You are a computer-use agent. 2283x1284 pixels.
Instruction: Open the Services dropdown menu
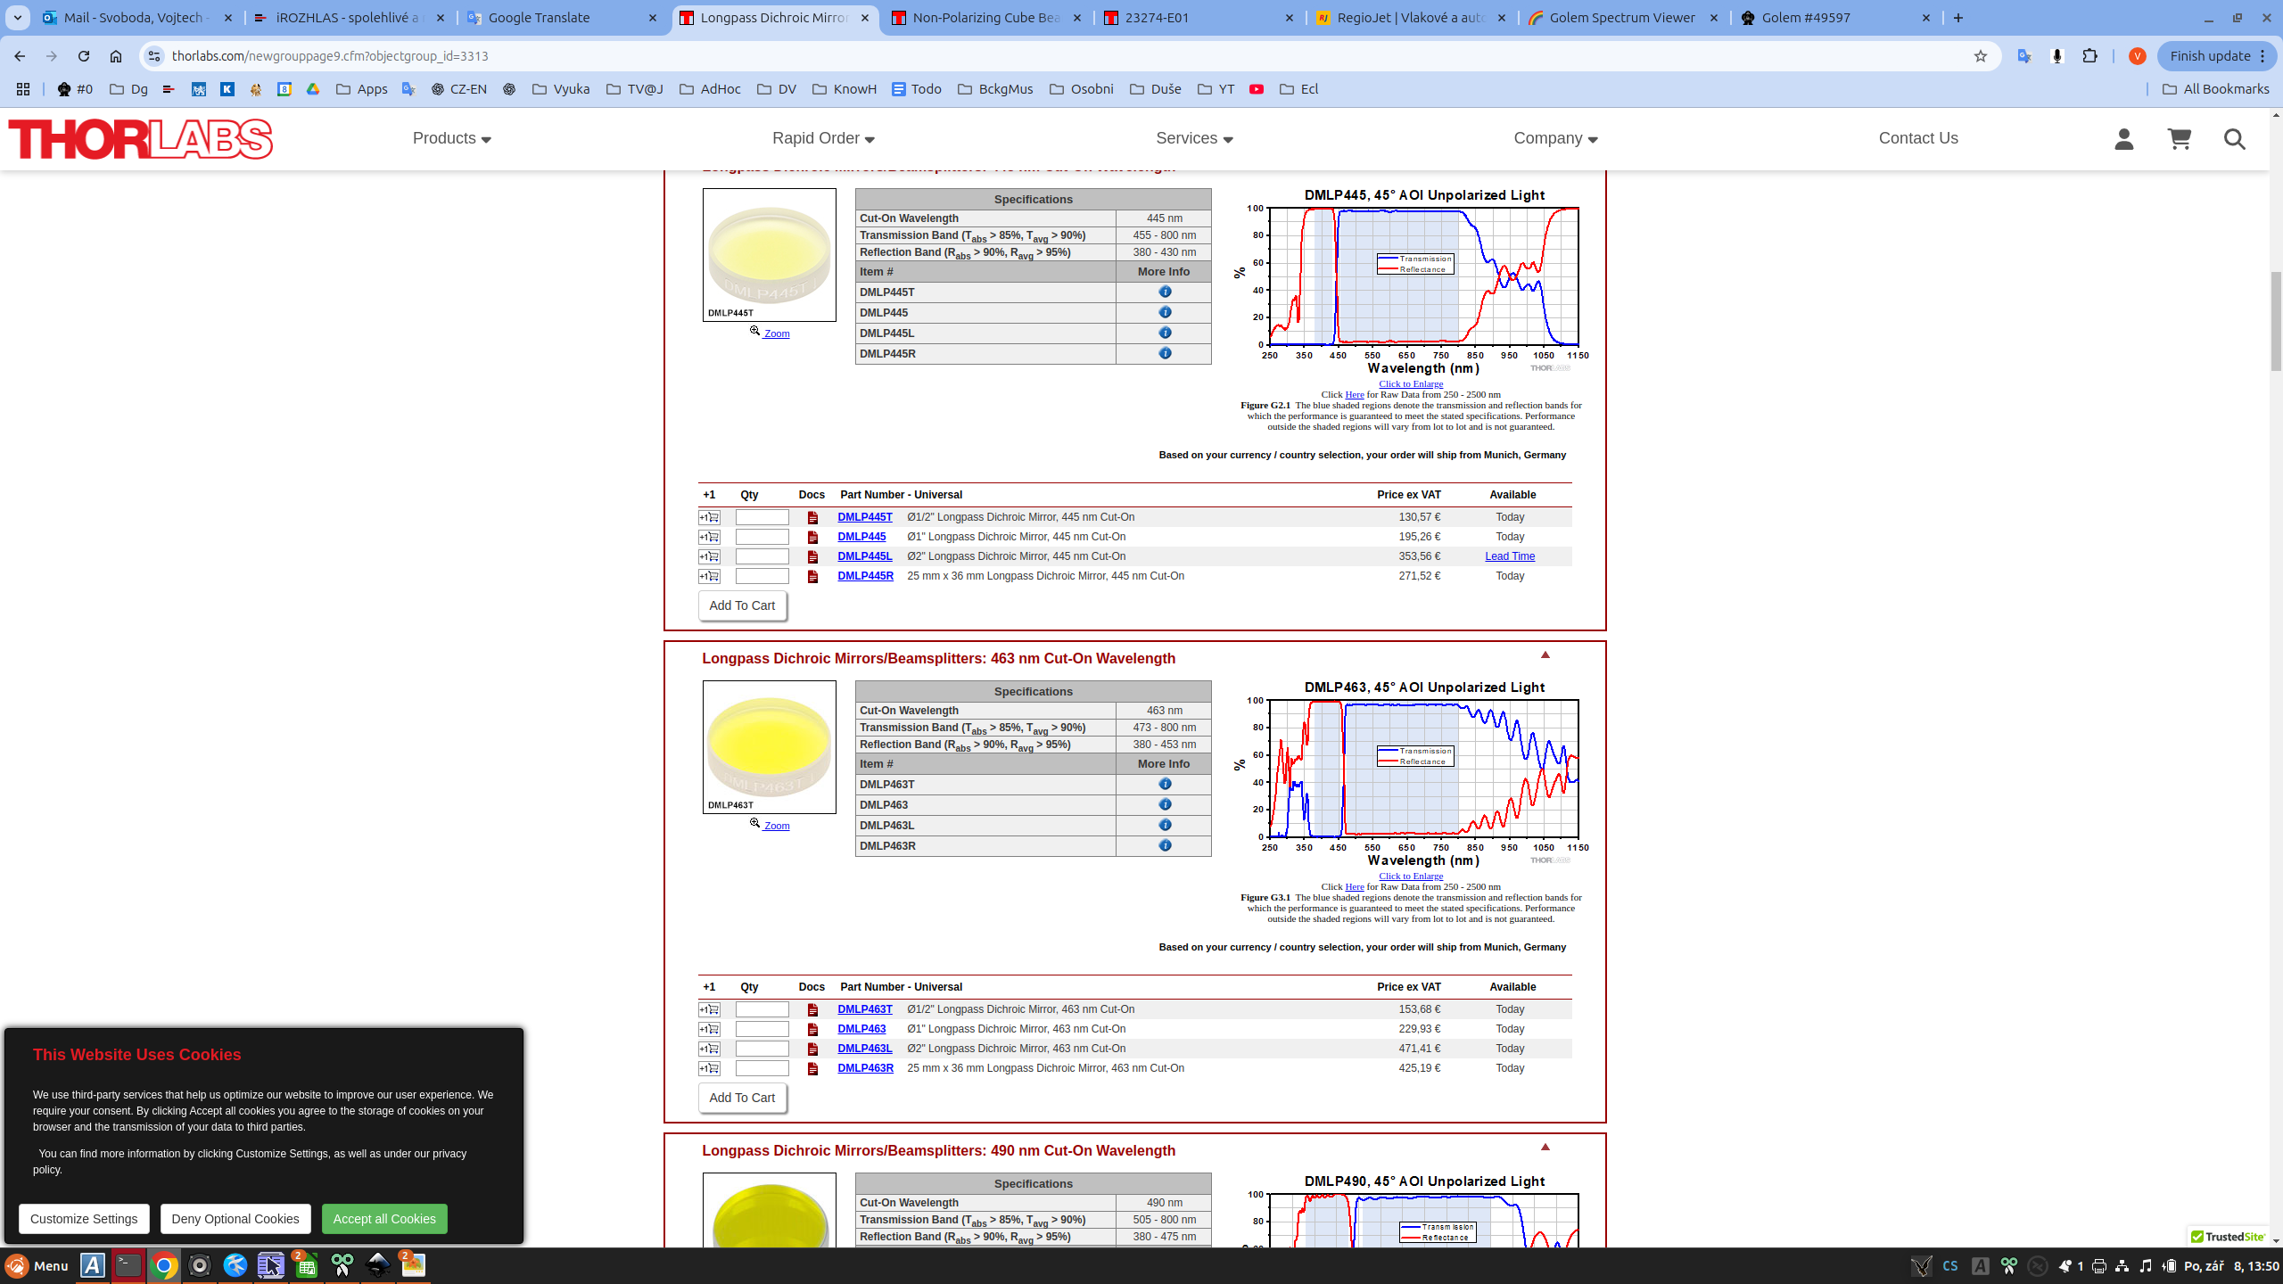(x=1193, y=138)
